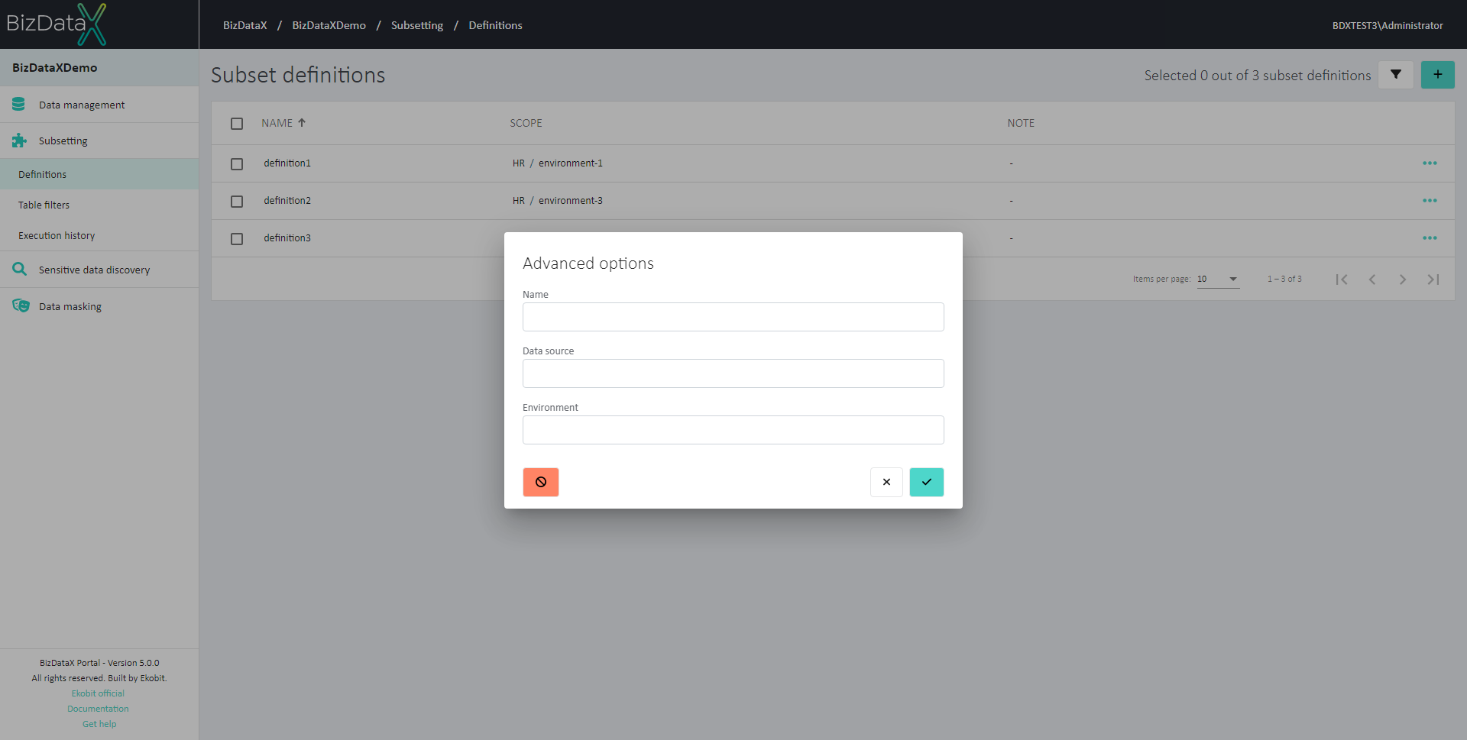Sort by the NAME column arrow
Viewport: 1467px width, 740px height.
(x=302, y=122)
